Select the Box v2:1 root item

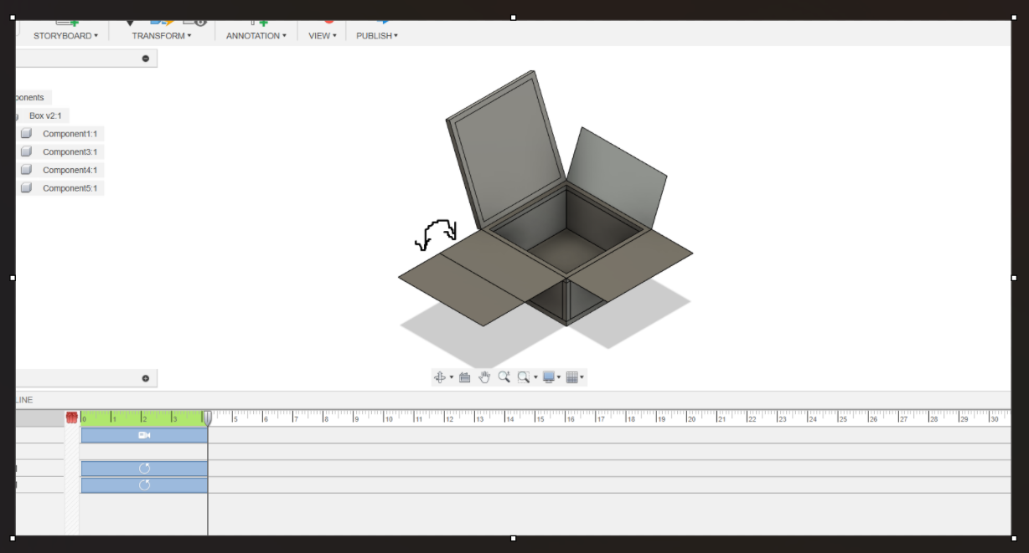(44, 115)
